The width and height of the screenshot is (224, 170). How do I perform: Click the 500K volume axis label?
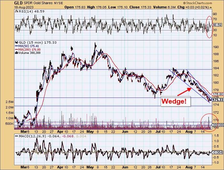click(9, 124)
